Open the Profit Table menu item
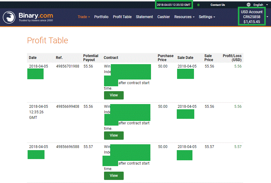The width and height of the screenshot is (271, 183). click(122, 17)
